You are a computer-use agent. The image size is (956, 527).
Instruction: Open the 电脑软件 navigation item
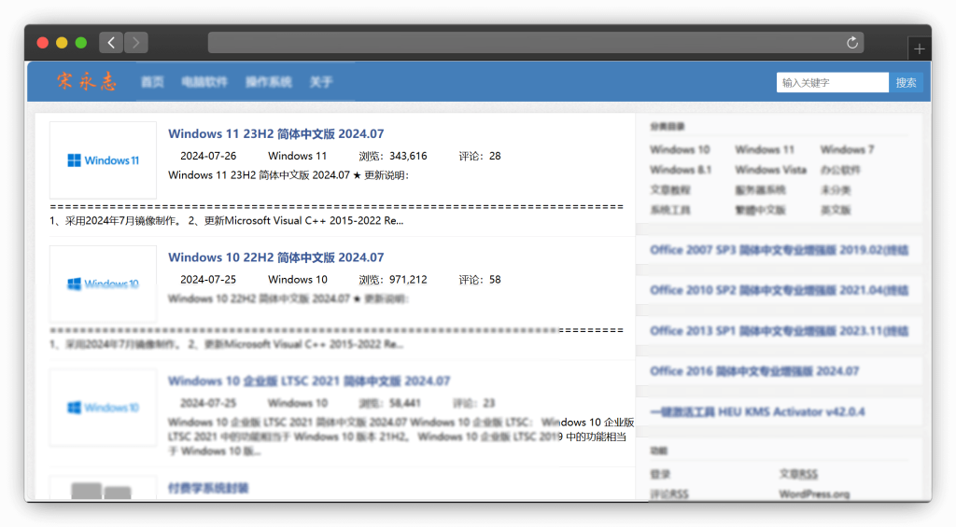coord(204,82)
